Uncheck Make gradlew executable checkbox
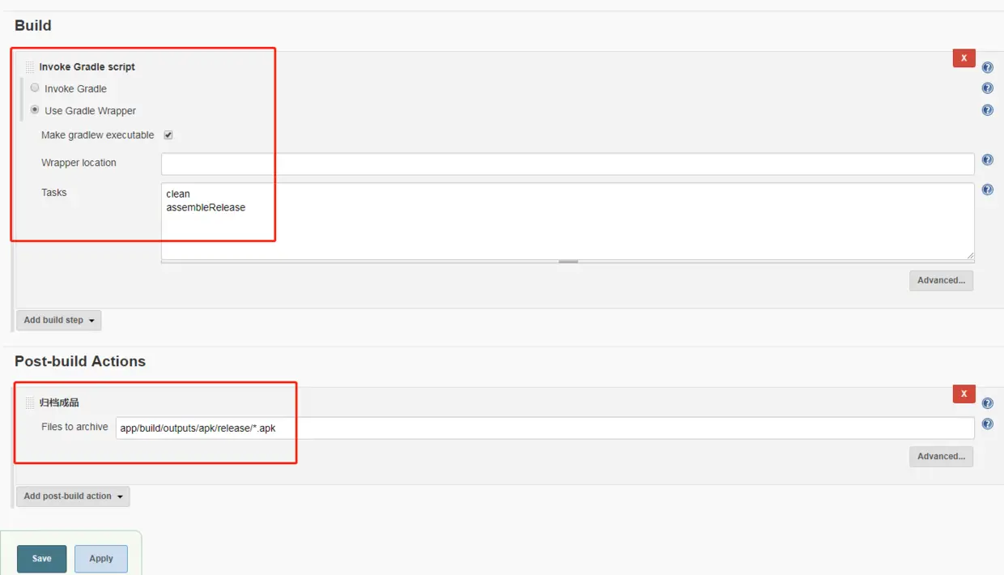The width and height of the screenshot is (1004, 575). click(x=168, y=134)
